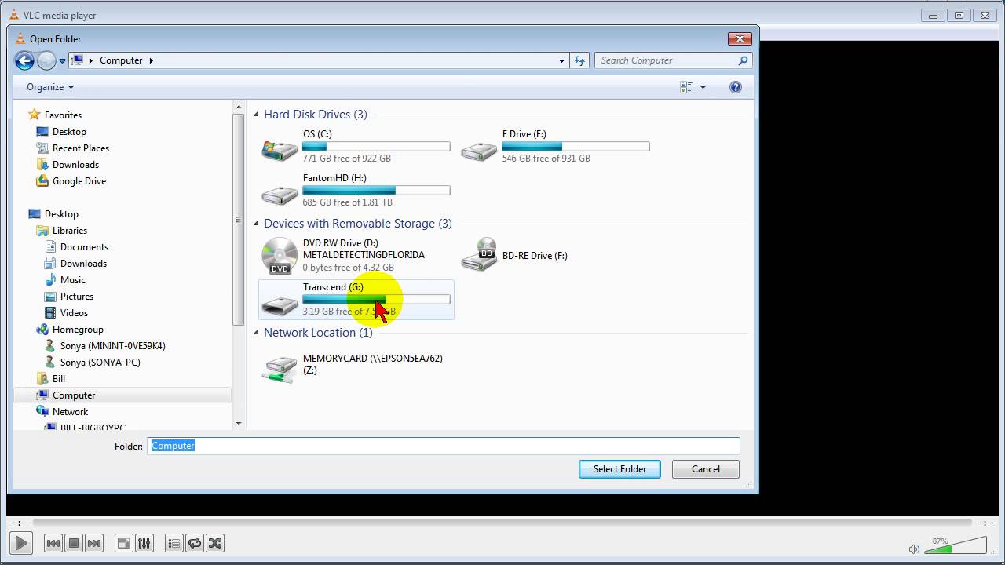This screenshot has width=1005, height=565.
Task: Open the address bar history dropdown
Action: tap(561, 60)
